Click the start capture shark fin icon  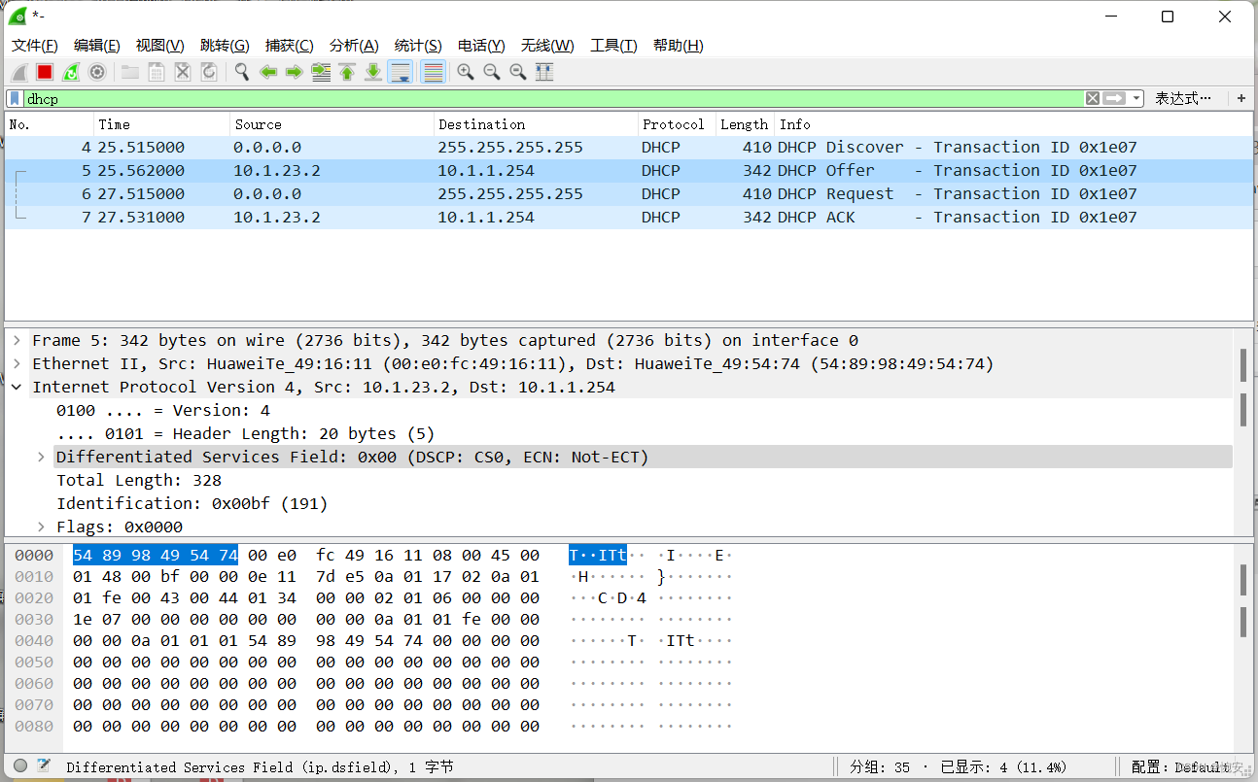click(x=18, y=72)
